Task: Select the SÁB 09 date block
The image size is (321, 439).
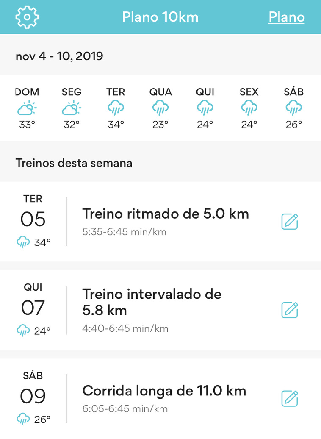Action: [33, 398]
